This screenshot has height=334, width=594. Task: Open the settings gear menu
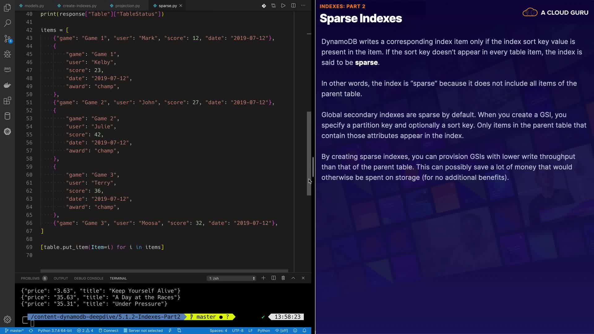coord(7,319)
